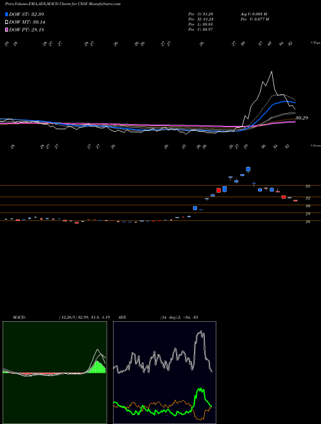
Task: Click the white DOW MT legend swatch
Action: (x=6, y=22)
